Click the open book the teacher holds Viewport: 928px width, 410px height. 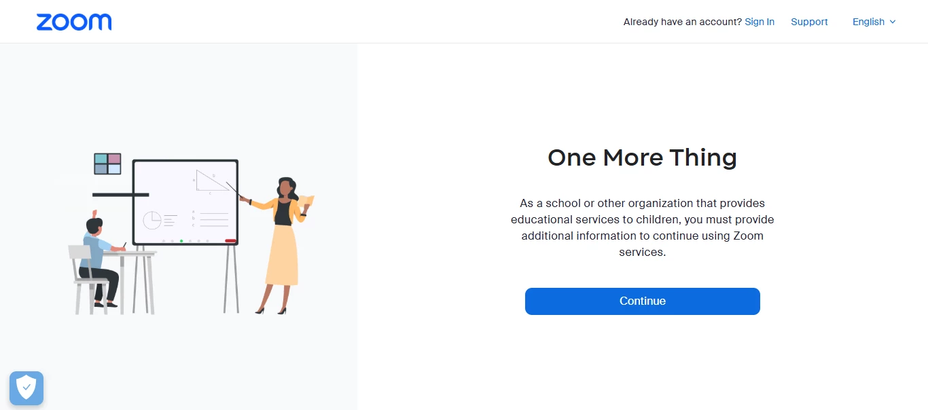coord(306,202)
